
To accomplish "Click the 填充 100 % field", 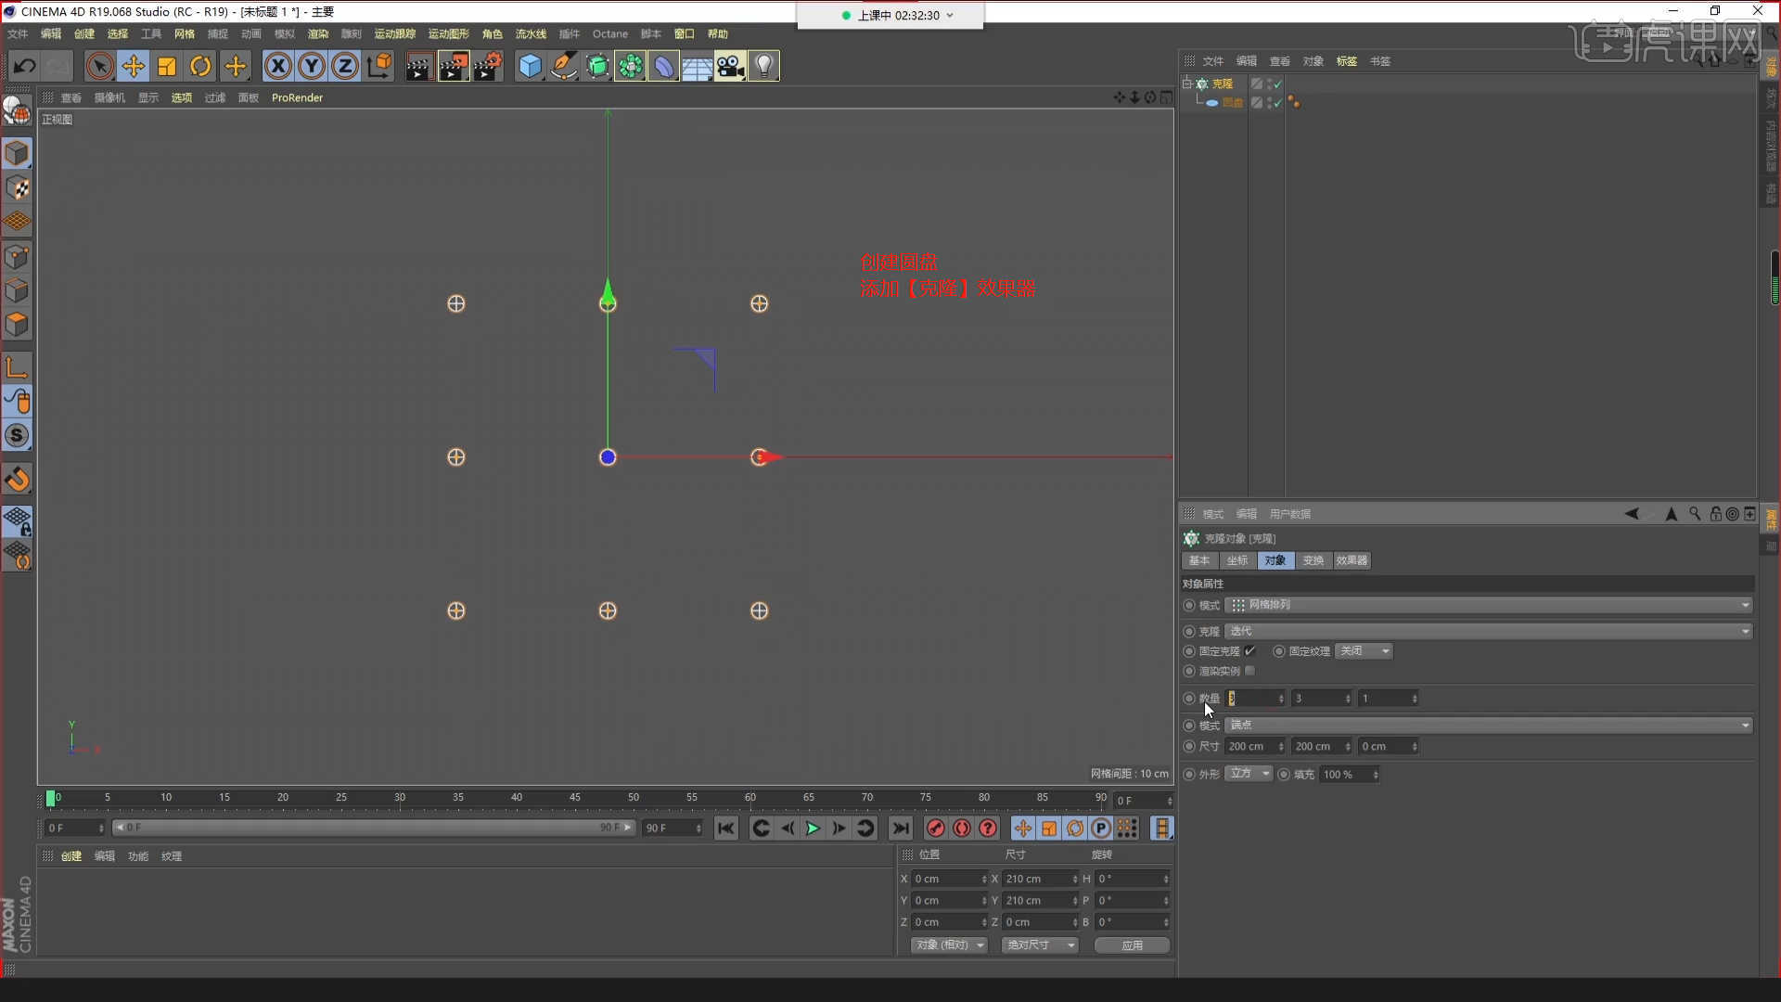I will point(1350,774).
